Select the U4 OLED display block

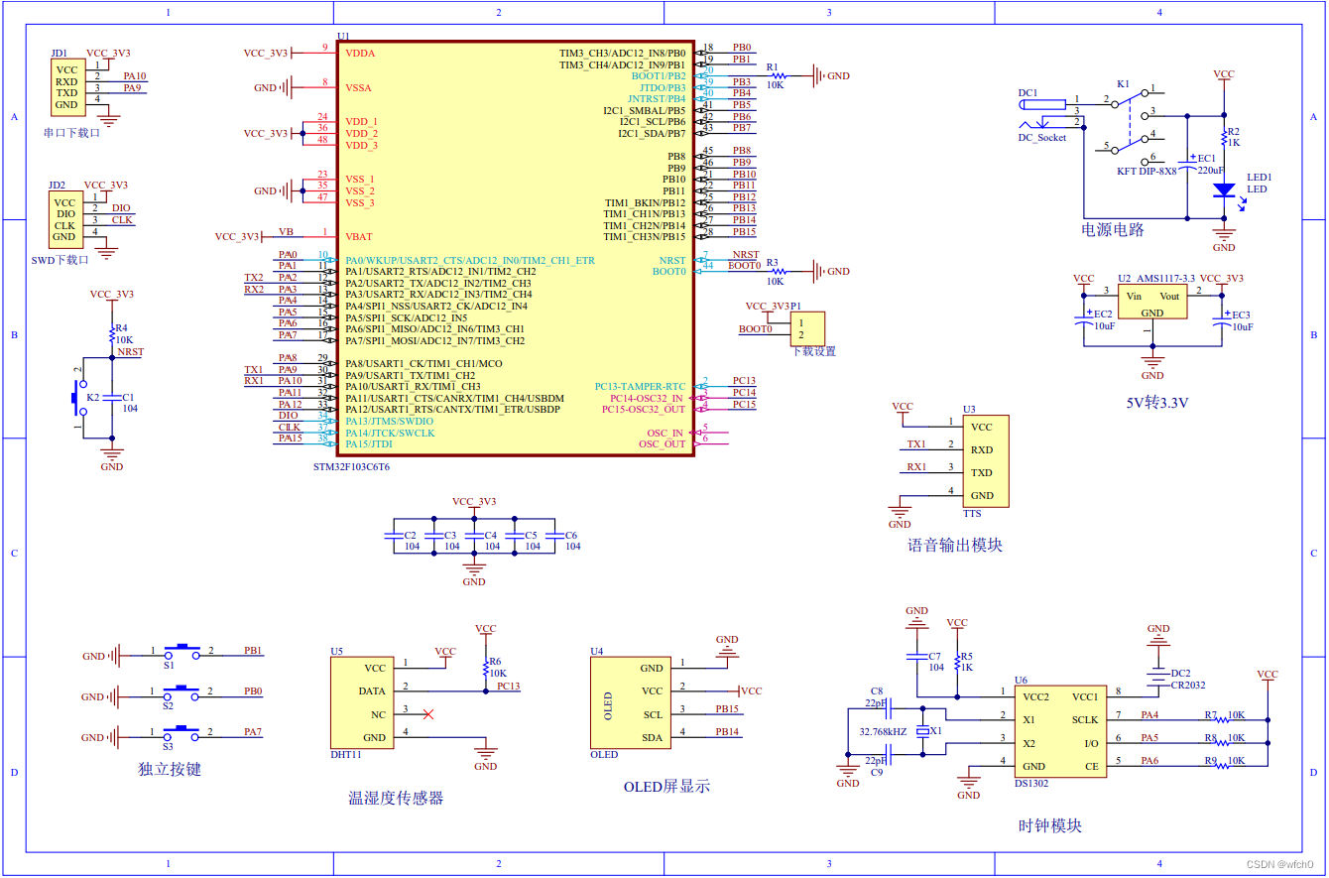629,702
